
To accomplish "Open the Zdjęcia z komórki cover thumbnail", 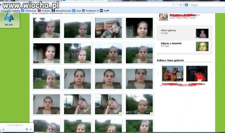I will (202, 46).
